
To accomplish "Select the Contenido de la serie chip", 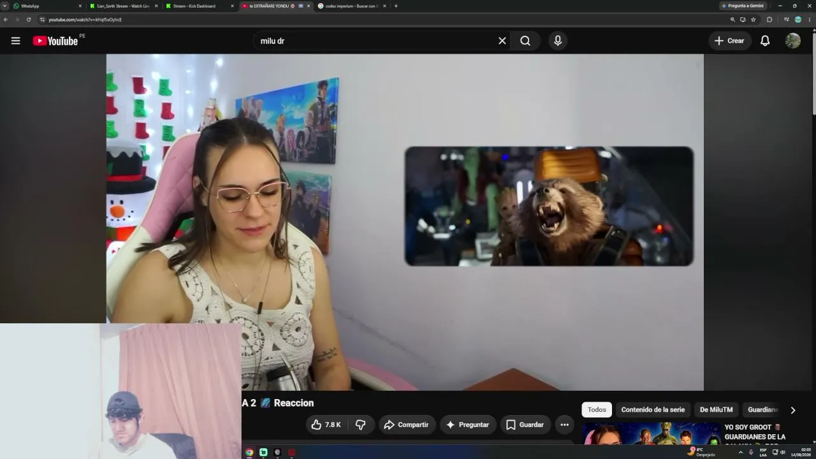I will [653, 410].
